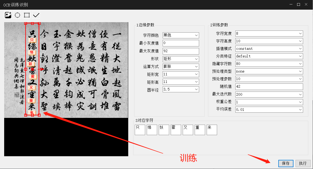Expand the 预处理参数 dropdown

[269, 79]
